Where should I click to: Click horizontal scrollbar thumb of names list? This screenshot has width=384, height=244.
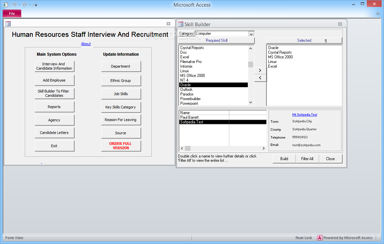pos(188,149)
